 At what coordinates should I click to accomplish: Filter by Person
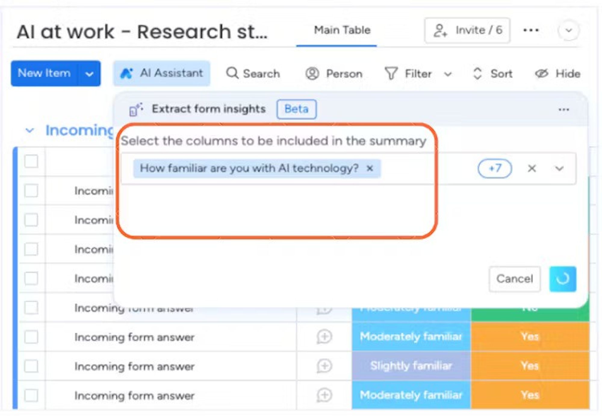pyautogui.click(x=334, y=73)
